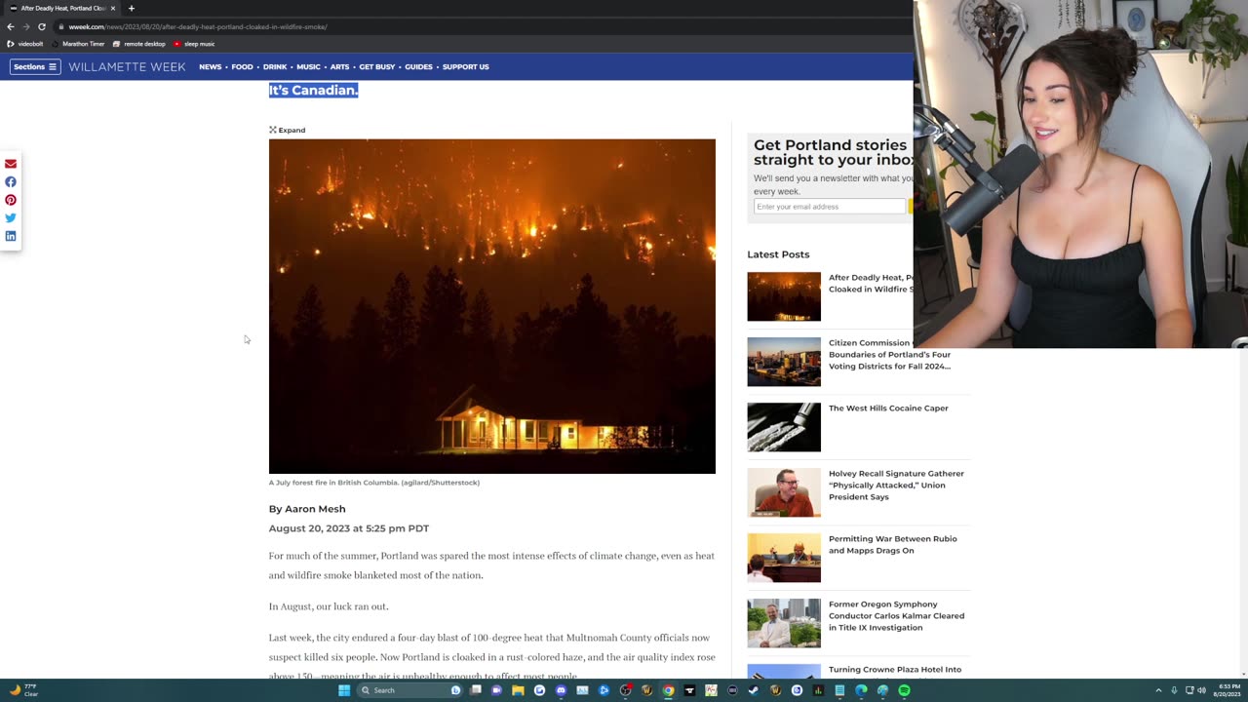Open the Sections hamburger menu
Image resolution: width=1248 pixels, height=702 pixels.
tap(35, 66)
